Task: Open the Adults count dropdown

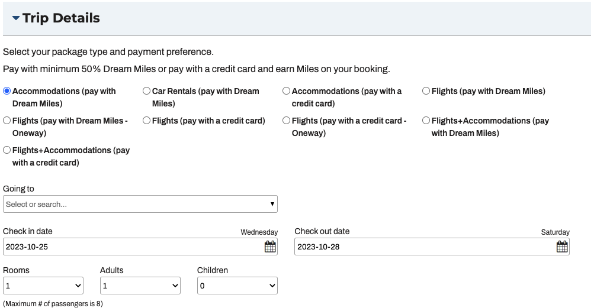Action: point(140,286)
